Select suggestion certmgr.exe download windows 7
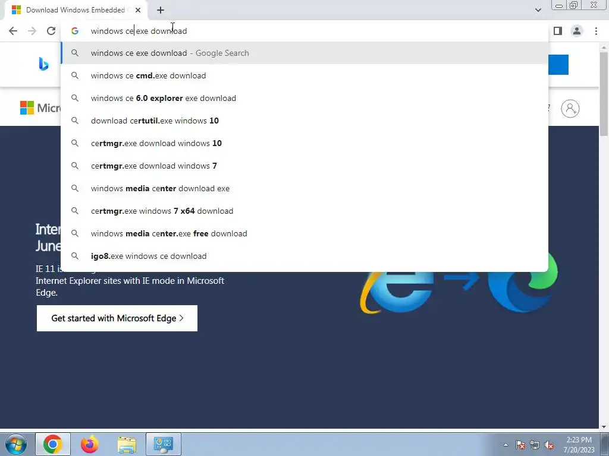This screenshot has width=609, height=456. 304,166
